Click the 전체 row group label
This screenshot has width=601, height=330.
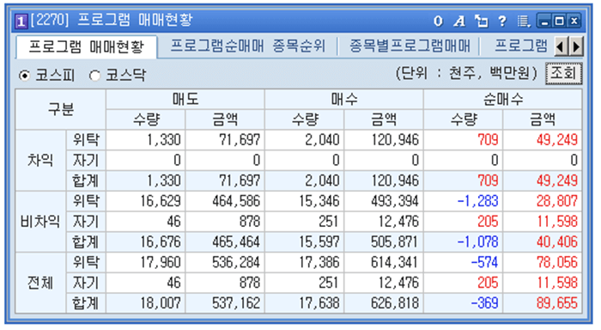coord(40,283)
